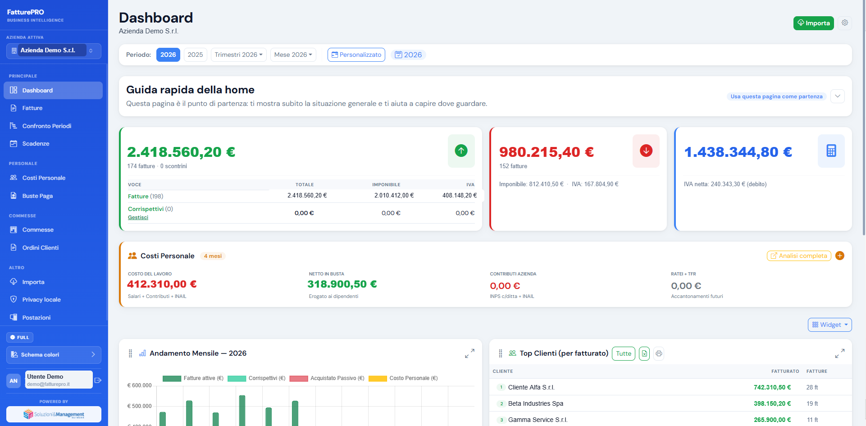Toggle Acquistato Passivo legend entry

(327, 378)
